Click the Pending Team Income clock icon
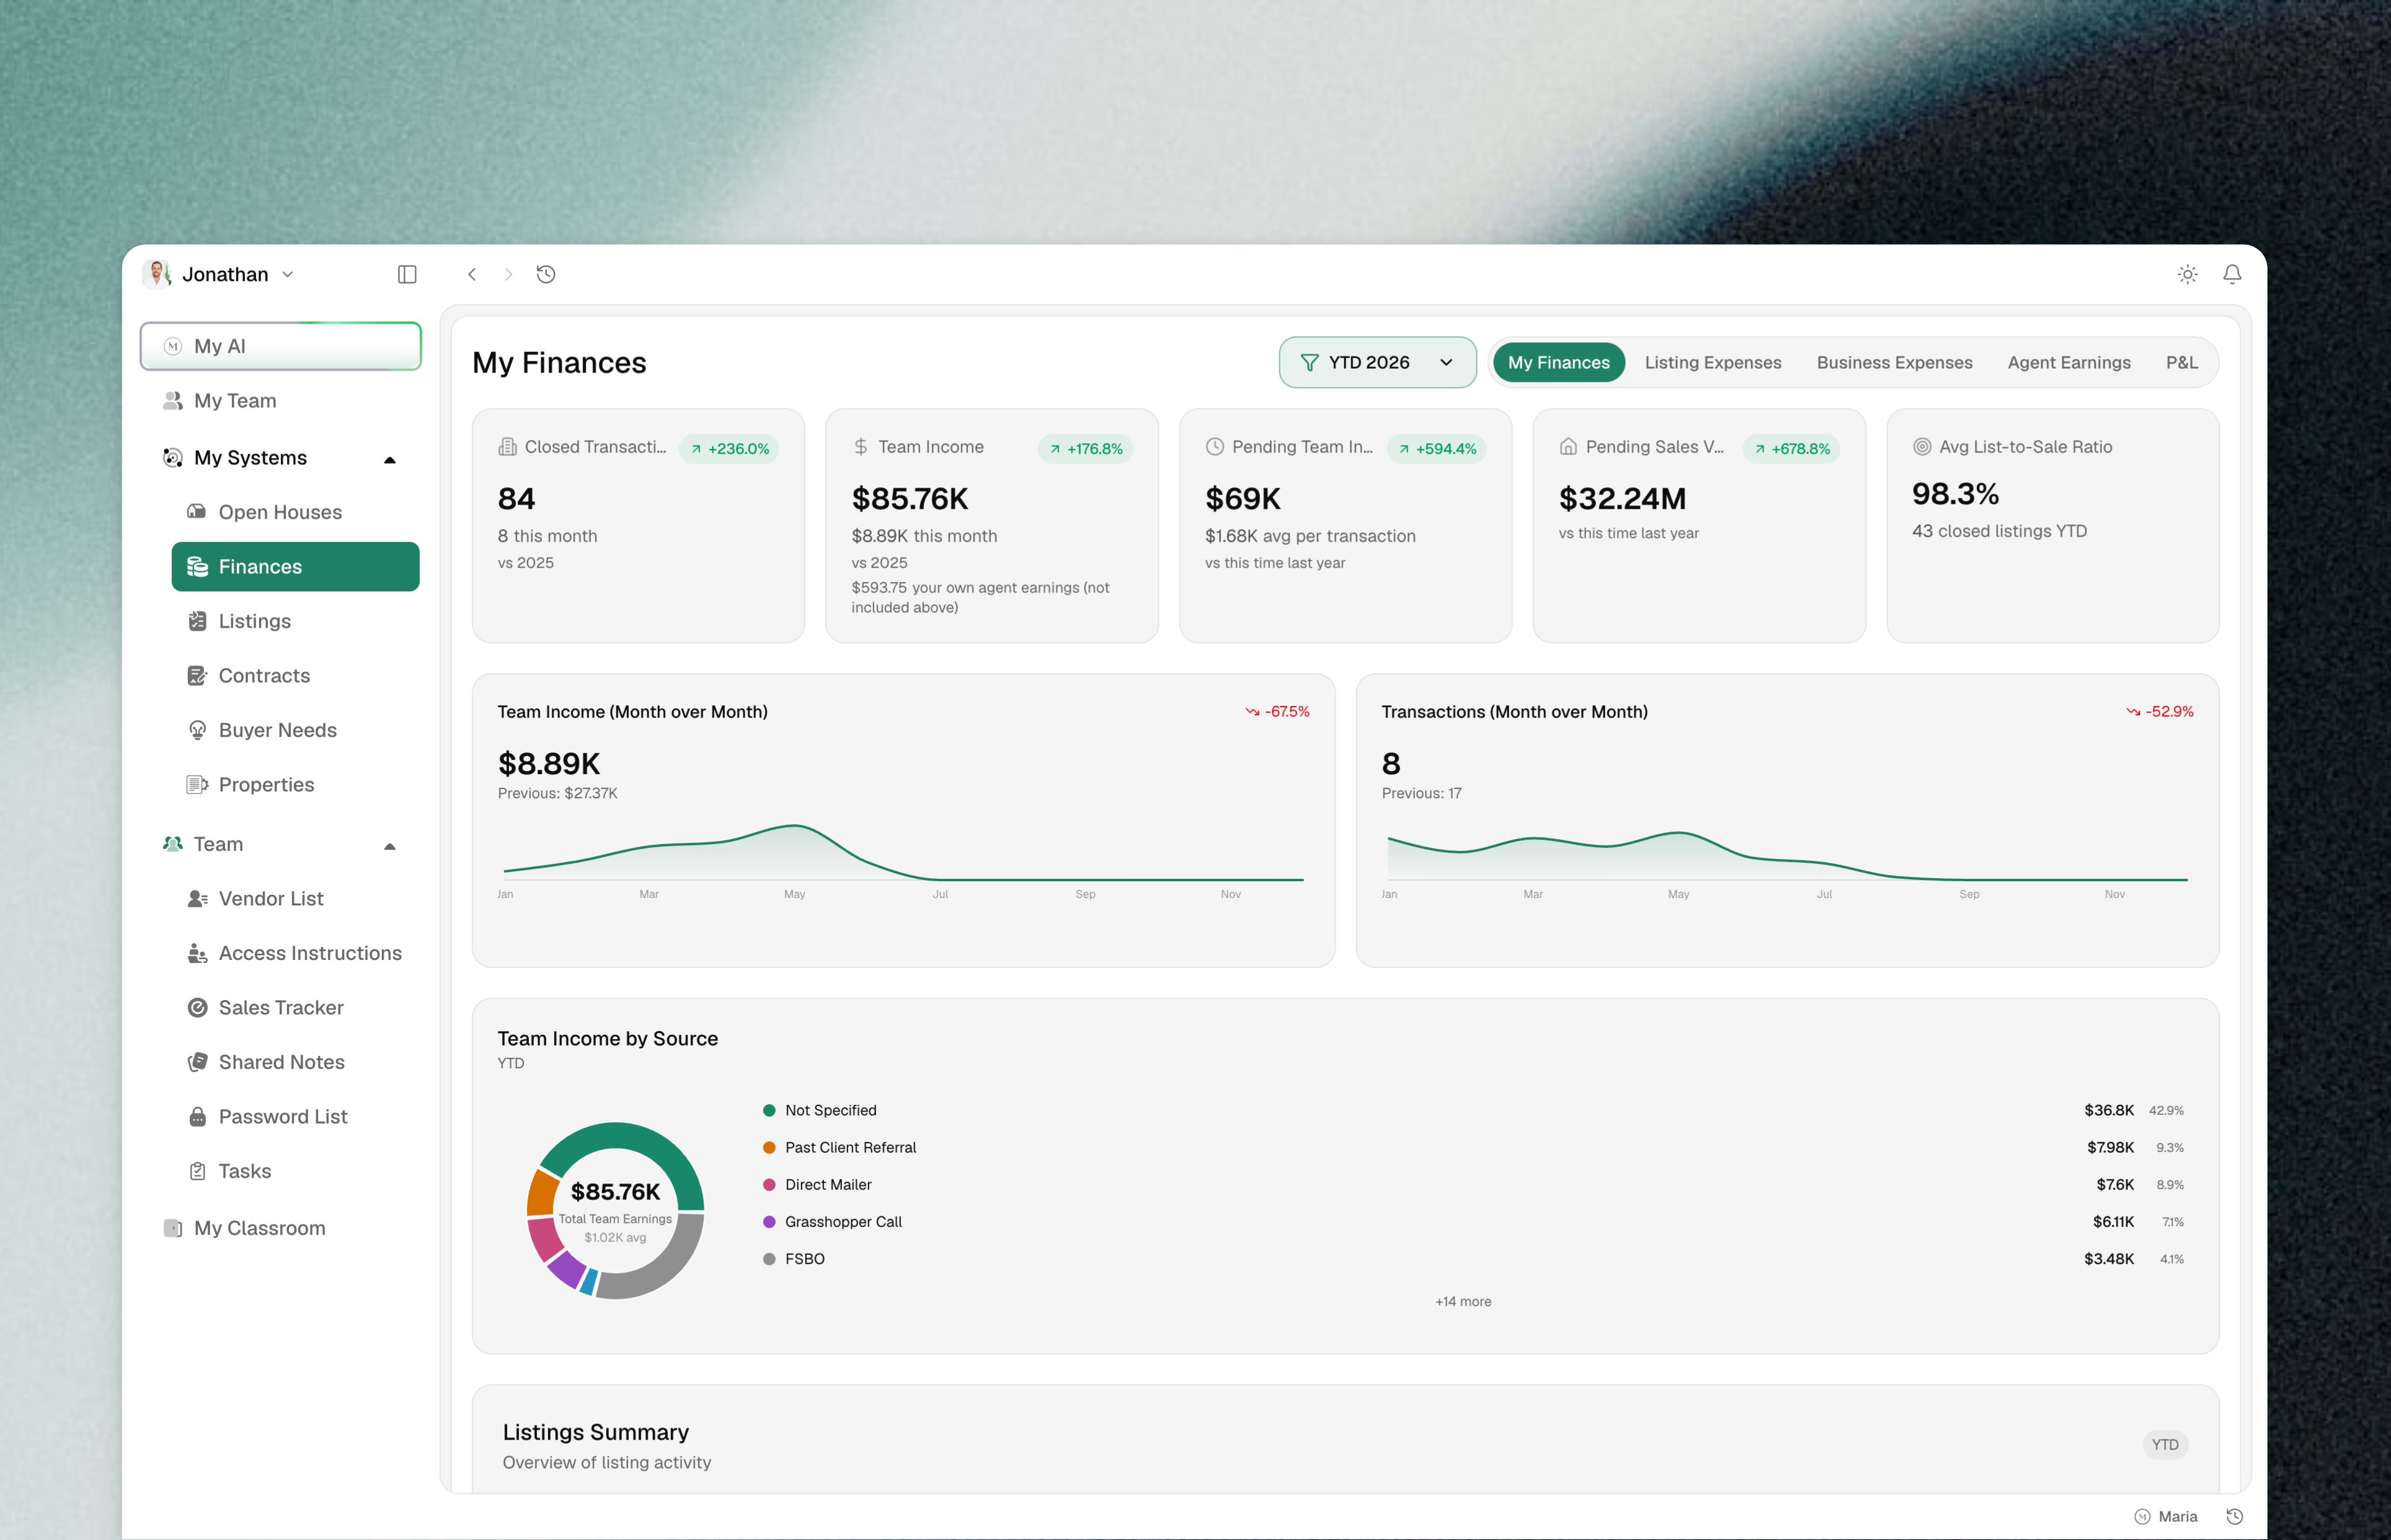2391x1540 pixels. [1215, 447]
